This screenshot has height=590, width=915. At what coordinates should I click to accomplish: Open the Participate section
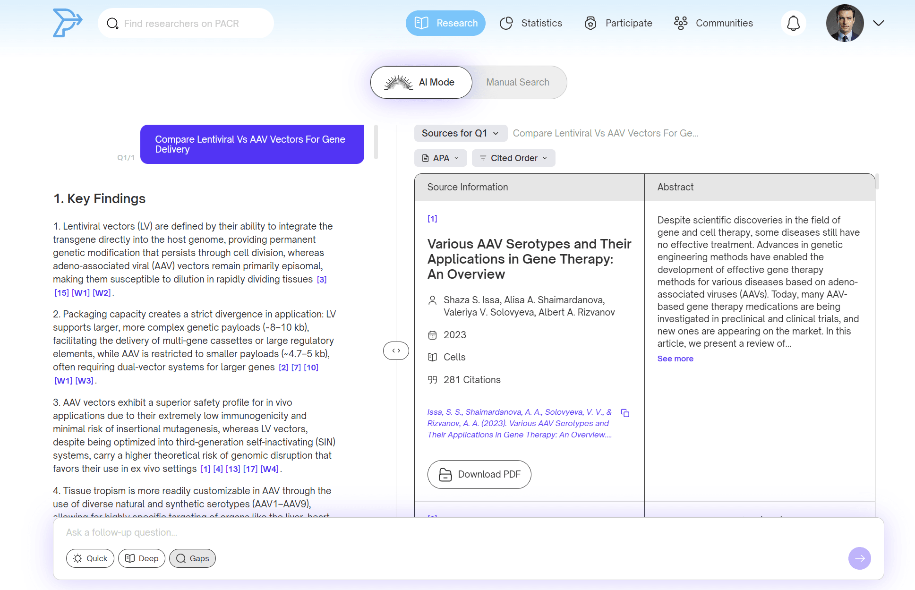(x=618, y=23)
